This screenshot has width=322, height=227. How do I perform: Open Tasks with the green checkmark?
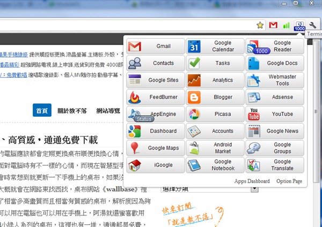pos(215,63)
